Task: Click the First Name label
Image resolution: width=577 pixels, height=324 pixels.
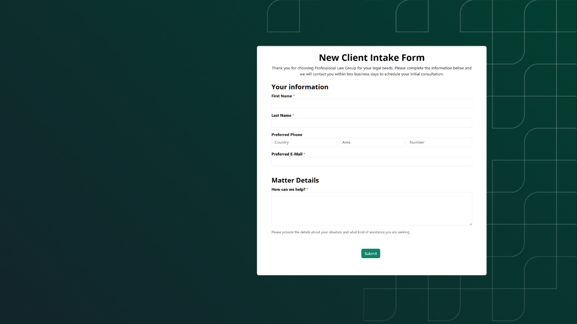Action: [281, 96]
